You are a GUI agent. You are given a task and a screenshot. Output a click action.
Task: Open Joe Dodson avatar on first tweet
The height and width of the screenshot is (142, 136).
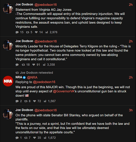[x=8, y=9]
